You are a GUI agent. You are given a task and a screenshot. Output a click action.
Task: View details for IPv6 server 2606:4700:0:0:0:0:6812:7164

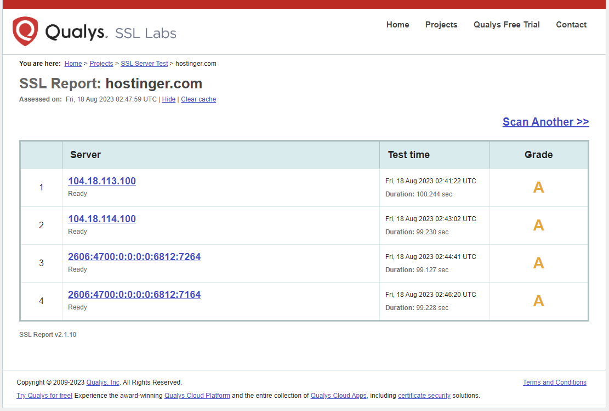click(134, 294)
